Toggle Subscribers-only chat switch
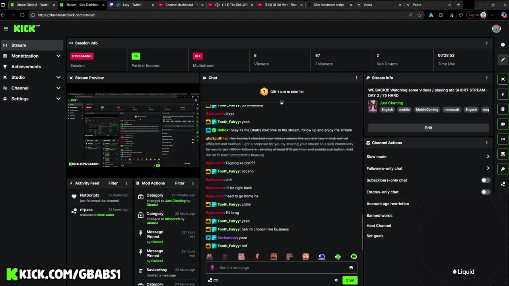The width and height of the screenshot is (509, 286). coord(486,180)
